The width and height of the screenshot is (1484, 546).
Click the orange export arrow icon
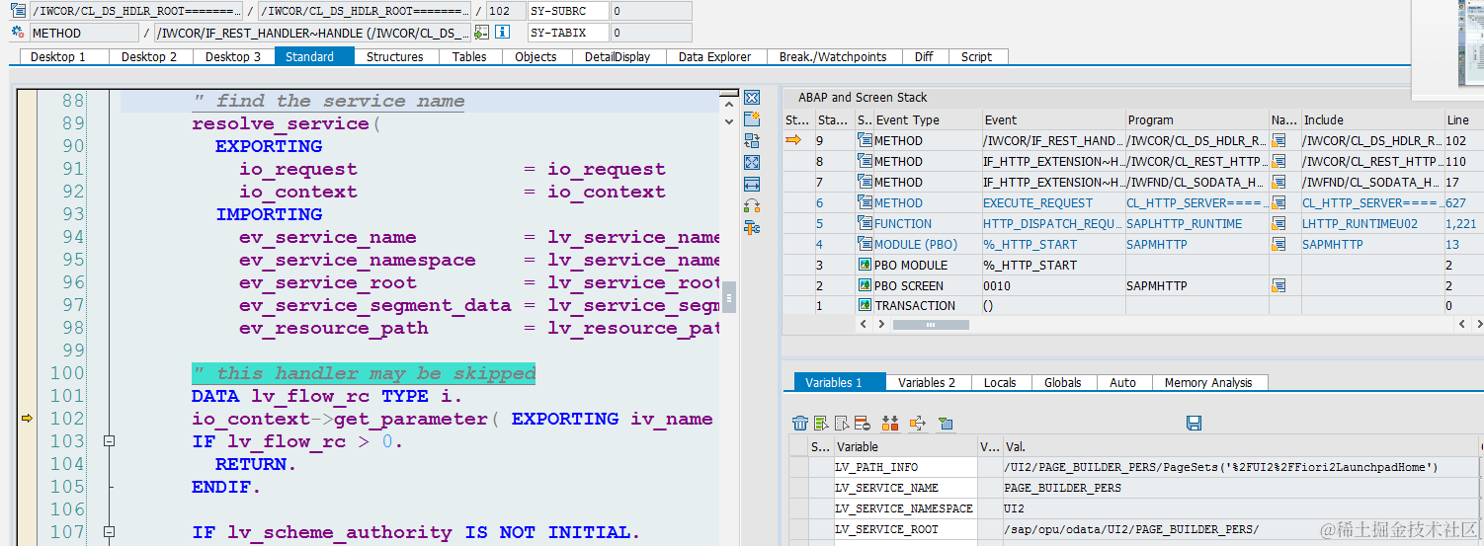(x=916, y=424)
